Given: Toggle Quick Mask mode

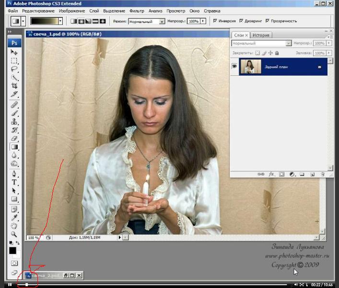Looking at the screenshot, I should [x=14, y=264].
